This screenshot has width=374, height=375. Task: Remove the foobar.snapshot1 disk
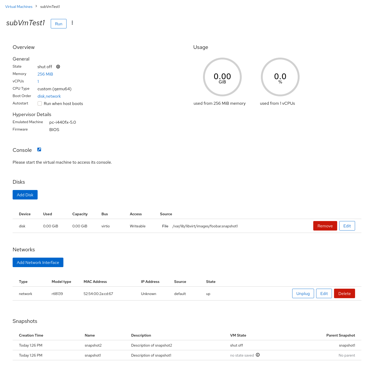tap(325, 226)
